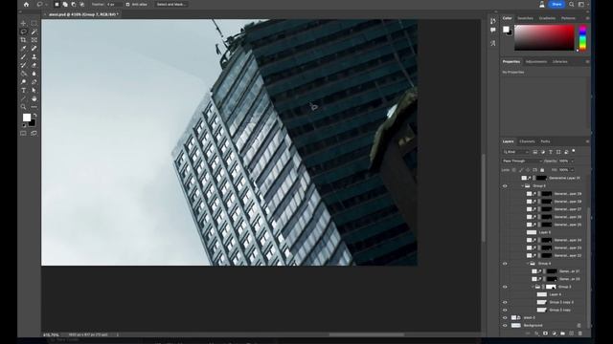Choose Subtract from selection mode icon
Image resolution: width=613 pixels, height=344 pixels.
(x=74, y=4)
